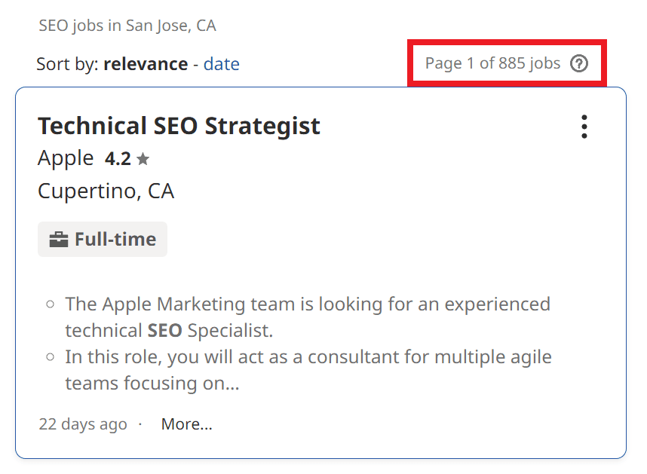Click the Full-time employment type tag
This screenshot has height=474, width=647.
(103, 238)
